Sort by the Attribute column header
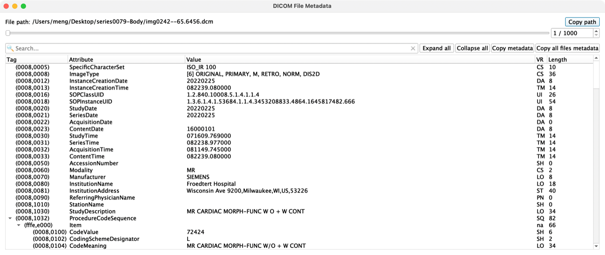The height and width of the screenshot is (255, 605). tap(81, 59)
